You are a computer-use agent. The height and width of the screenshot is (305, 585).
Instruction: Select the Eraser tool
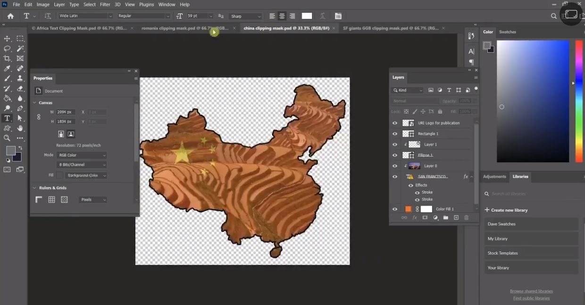pyautogui.click(x=20, y=88)
